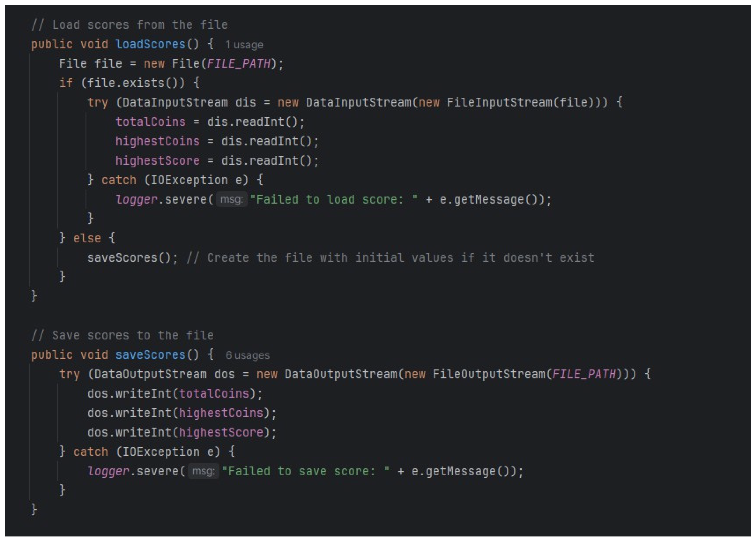Click highestScore inside the dos.writeInt call
The image size is (755, 542).
click(x=221, y=432)
